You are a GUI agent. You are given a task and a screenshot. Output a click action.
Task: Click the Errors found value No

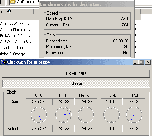[x=126, y=53]
